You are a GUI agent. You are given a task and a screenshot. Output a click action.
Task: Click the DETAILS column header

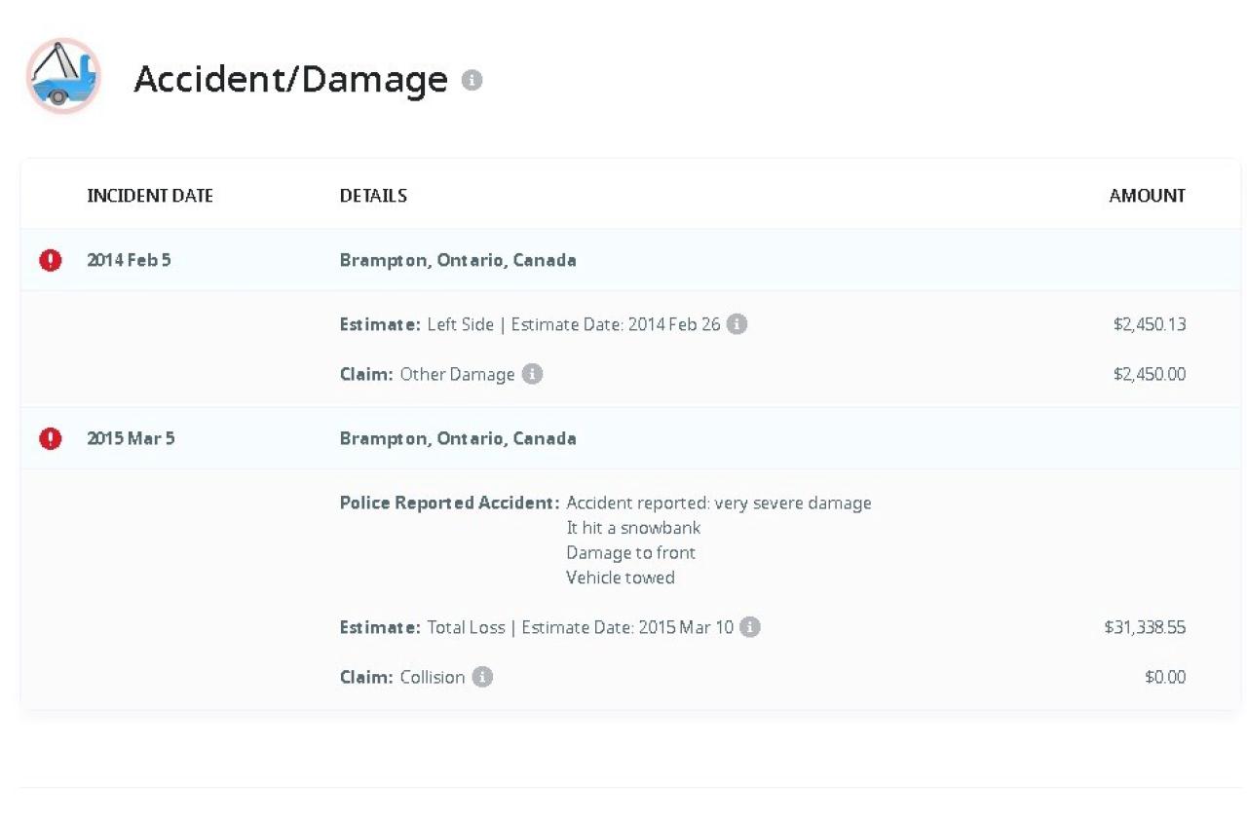coord(373,196)
